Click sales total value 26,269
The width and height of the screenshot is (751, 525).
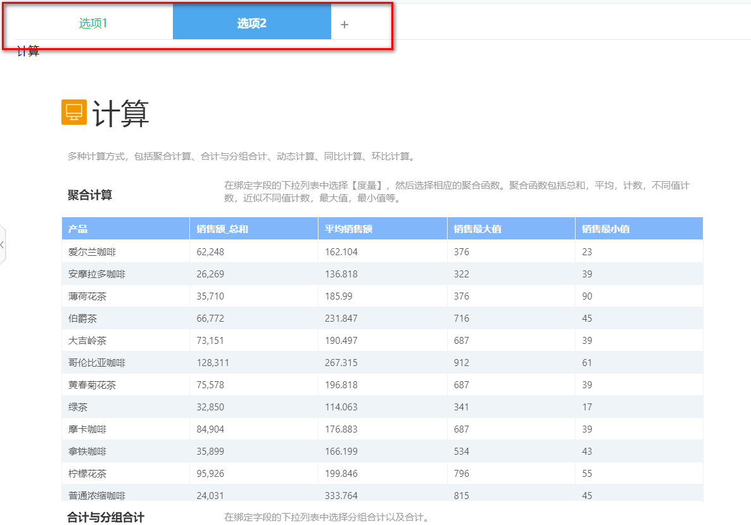(210, 274)
